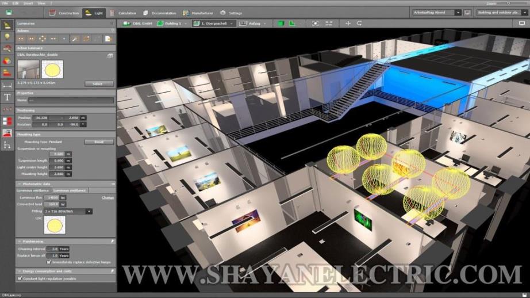This screenshot has width=530, height=298.
Task: Select the rotate view tool
Action: pos(359,24)
